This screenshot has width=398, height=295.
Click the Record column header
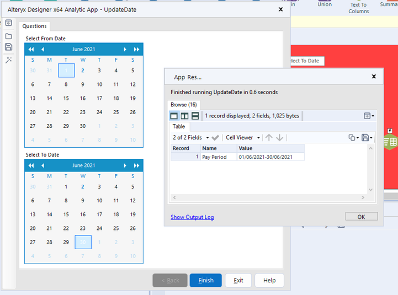pyautogui.click(x=185, y=148)
